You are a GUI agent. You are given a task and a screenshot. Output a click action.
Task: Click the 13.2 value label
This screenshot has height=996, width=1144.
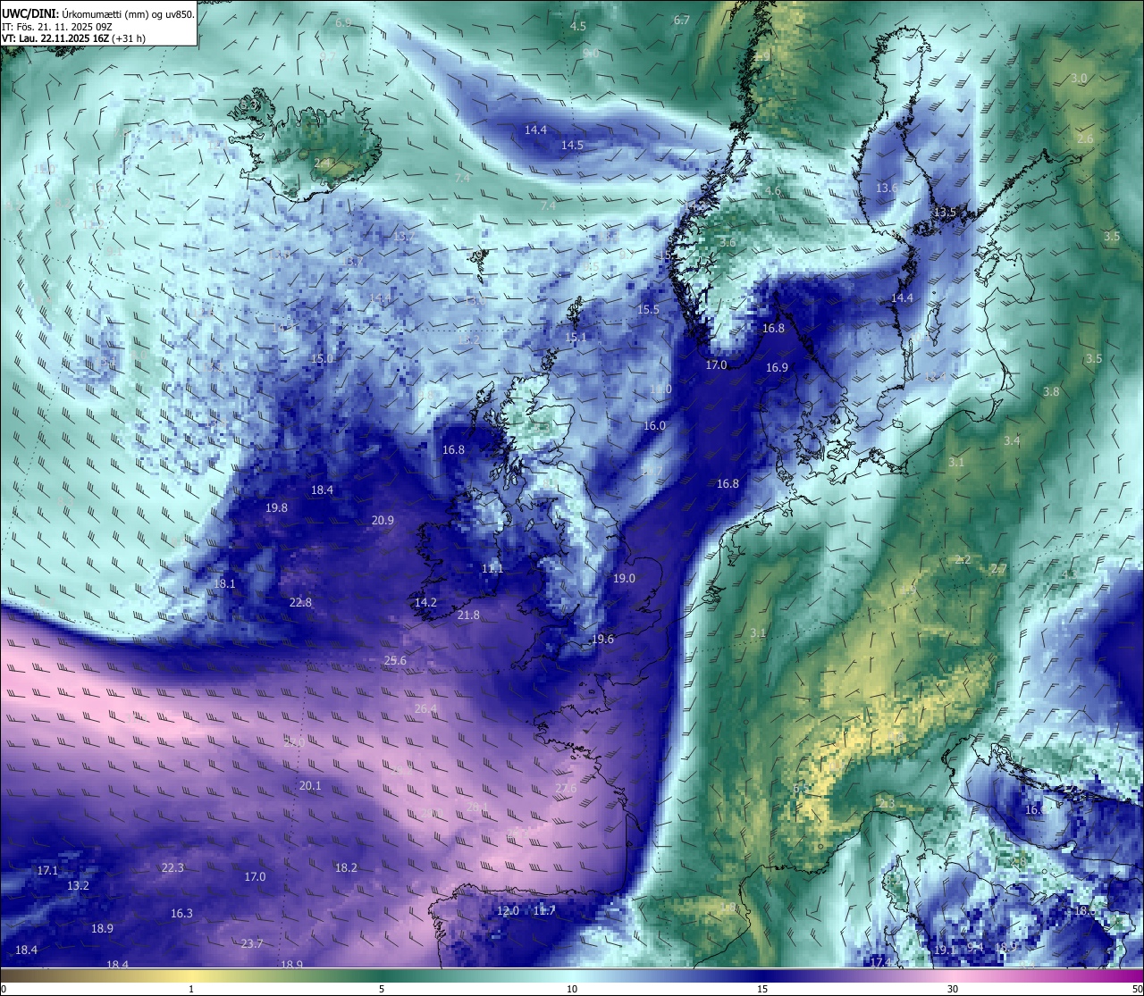[x=78, y=885]
